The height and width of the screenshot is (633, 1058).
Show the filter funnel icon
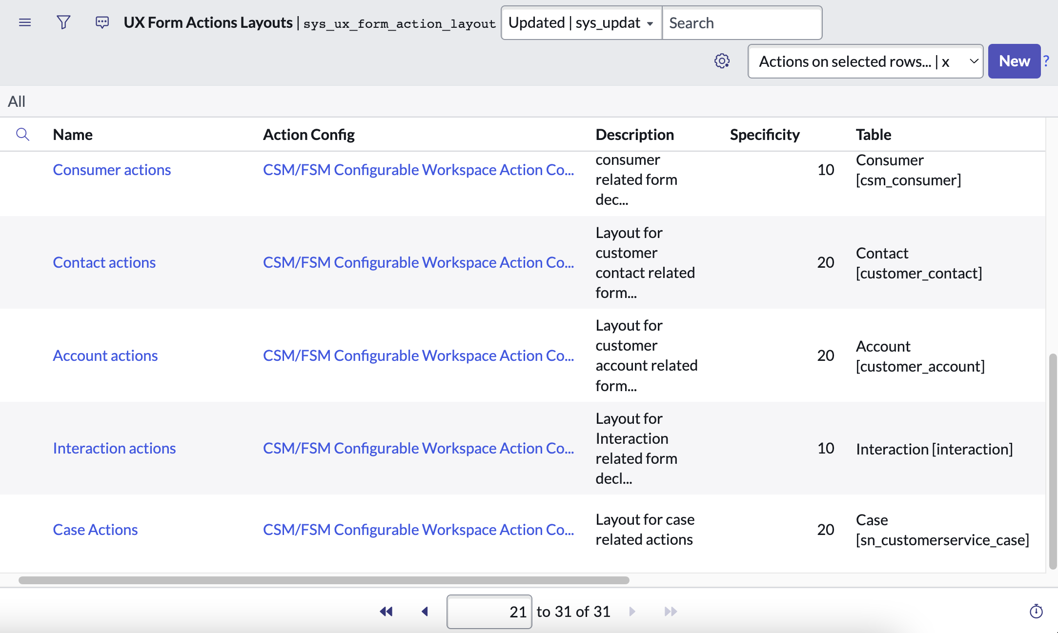click(x=63, y=22)
